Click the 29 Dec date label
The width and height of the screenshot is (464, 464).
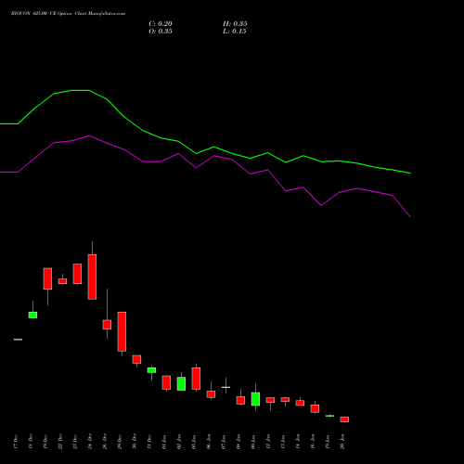click(120, 442)
